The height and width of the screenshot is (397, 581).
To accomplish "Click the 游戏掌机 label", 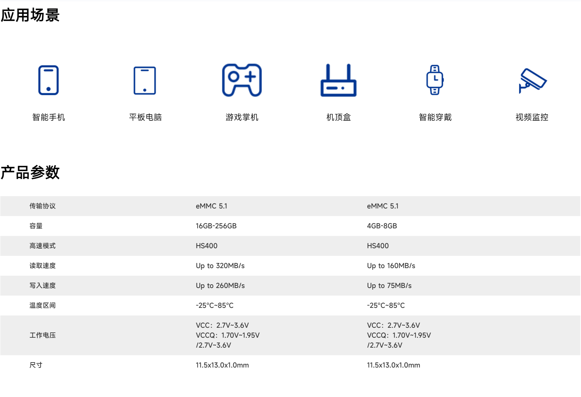I will (242, 117).
